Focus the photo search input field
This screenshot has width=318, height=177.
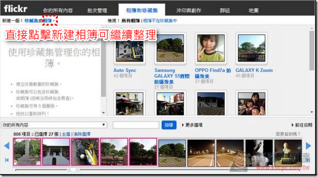click(136, 125)
